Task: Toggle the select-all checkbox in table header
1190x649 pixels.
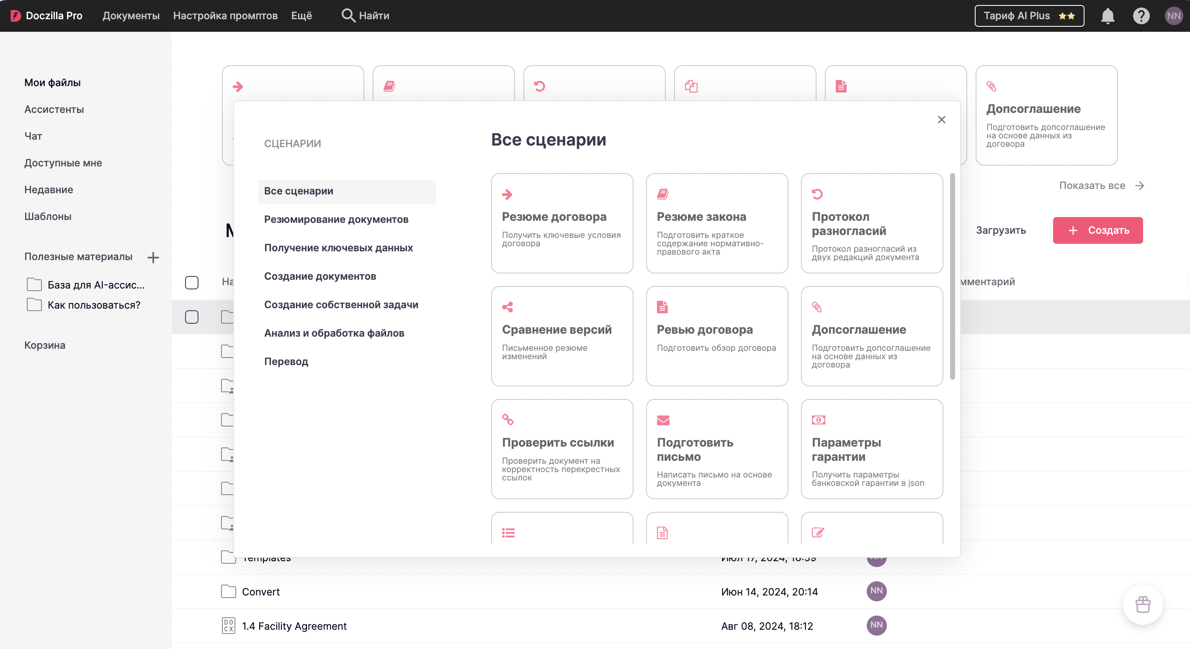Action: coord(192,282)
